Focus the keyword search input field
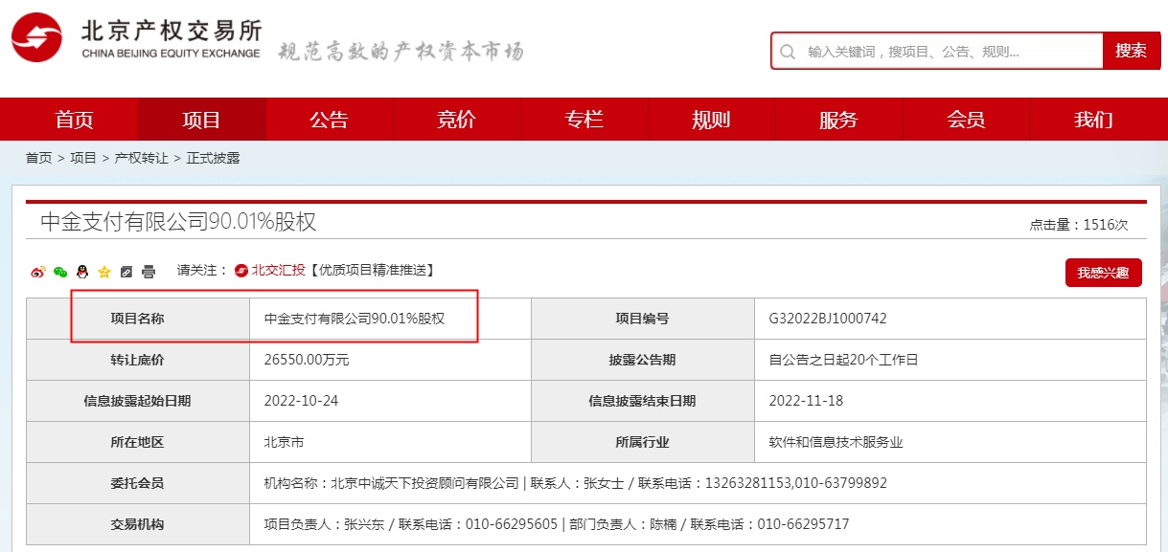This screenshot has height=552, width=1168. [x=949, y=52]
